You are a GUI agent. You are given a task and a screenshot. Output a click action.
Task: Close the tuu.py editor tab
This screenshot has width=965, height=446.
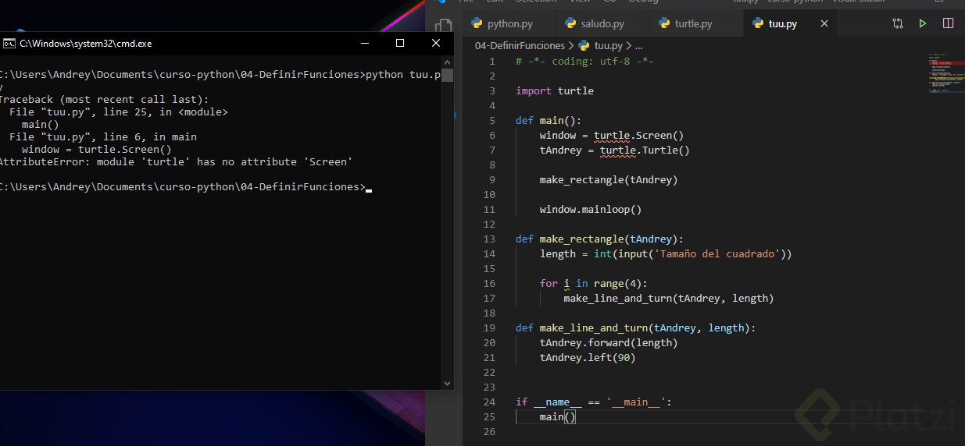coord(824,24)
